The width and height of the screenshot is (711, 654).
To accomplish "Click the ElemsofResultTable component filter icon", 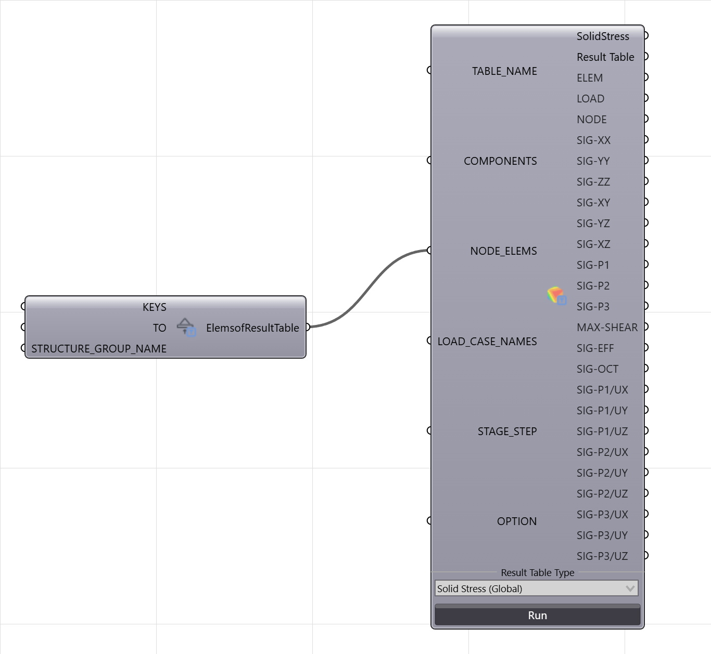I will click(x=186, y=328).
